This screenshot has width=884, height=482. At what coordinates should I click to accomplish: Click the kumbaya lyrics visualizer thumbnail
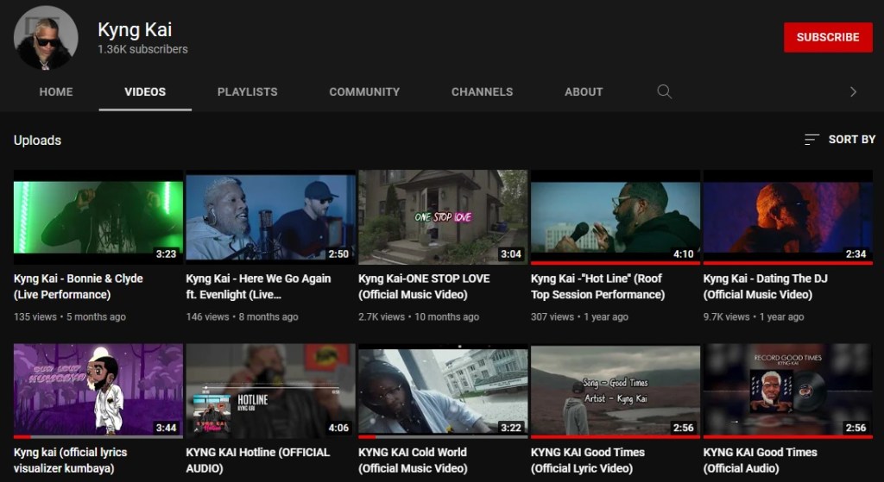coord(98,391)
